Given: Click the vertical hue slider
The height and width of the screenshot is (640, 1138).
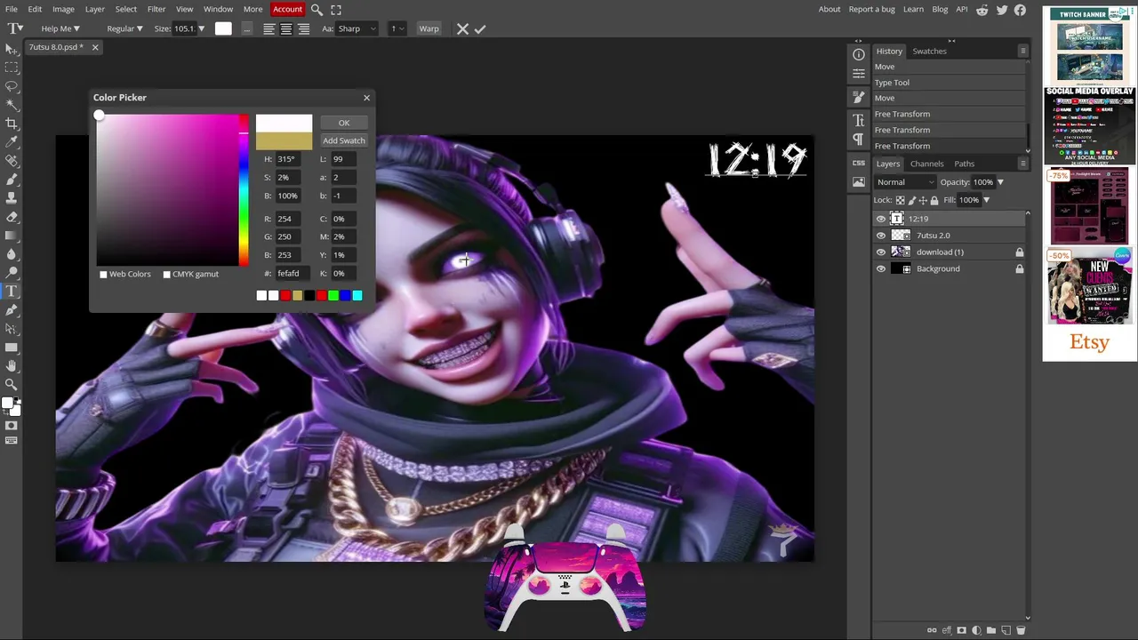Looking at the screenshot, I should click(x=243, y=189).
